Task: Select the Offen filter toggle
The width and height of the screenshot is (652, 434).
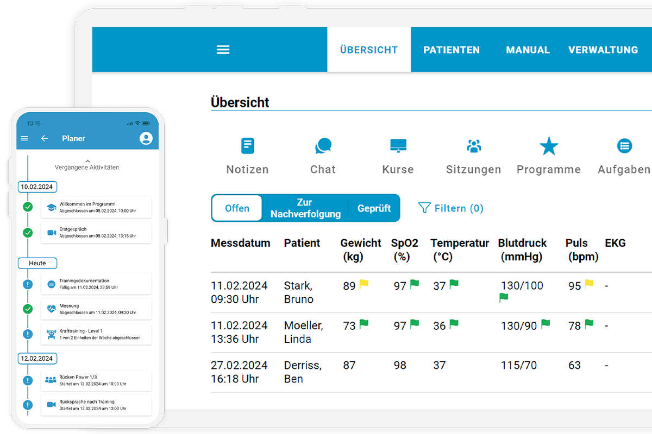Action: pos(237,208)
